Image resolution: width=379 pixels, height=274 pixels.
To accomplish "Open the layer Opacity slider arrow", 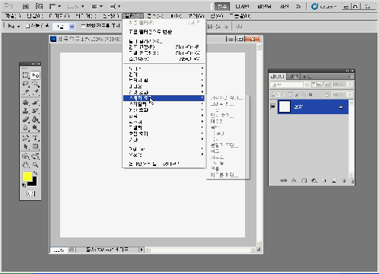I will click(350, 84).
